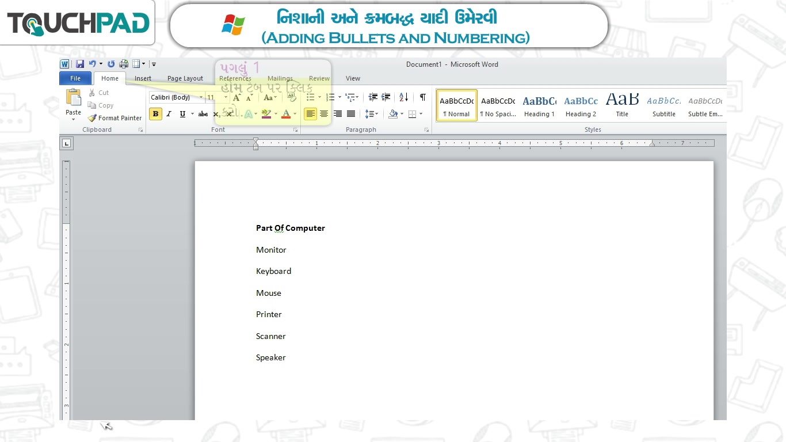The image size is (786, 442).
Task: Apply the Subtitle style
Action: click(x=663, y=105)
